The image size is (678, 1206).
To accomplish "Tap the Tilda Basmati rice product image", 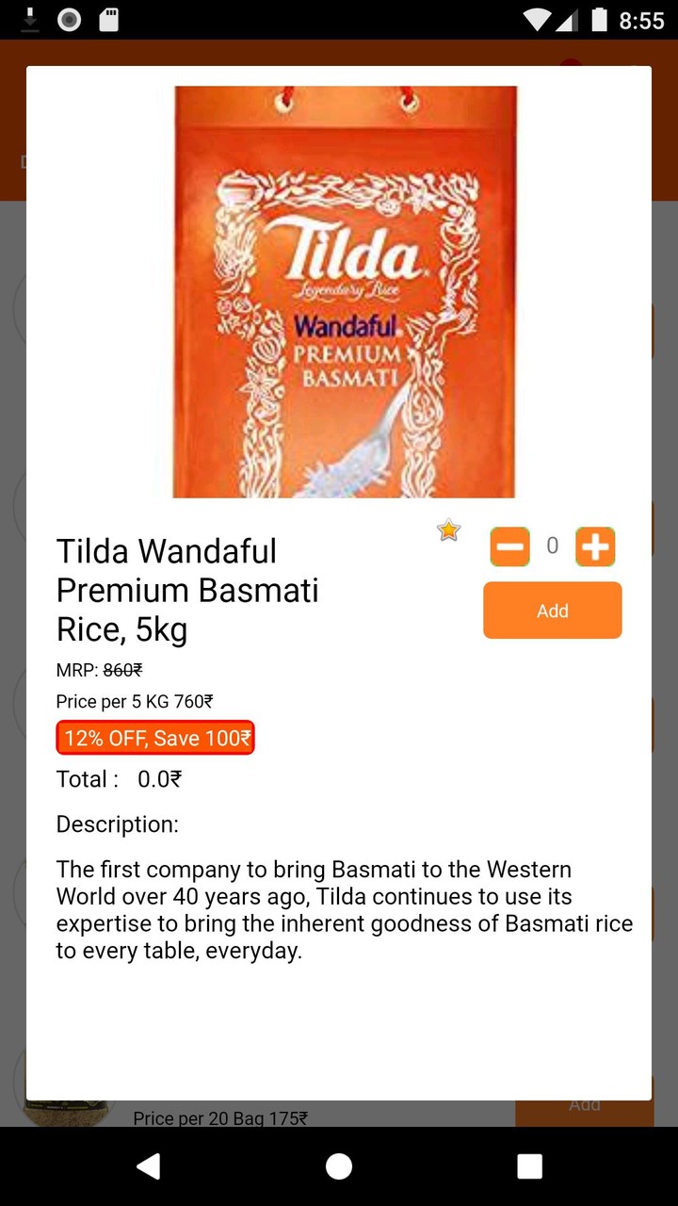I will coord(345,292).
